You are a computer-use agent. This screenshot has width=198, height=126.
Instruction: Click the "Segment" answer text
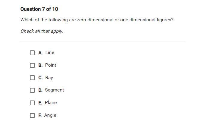point(54,90)
